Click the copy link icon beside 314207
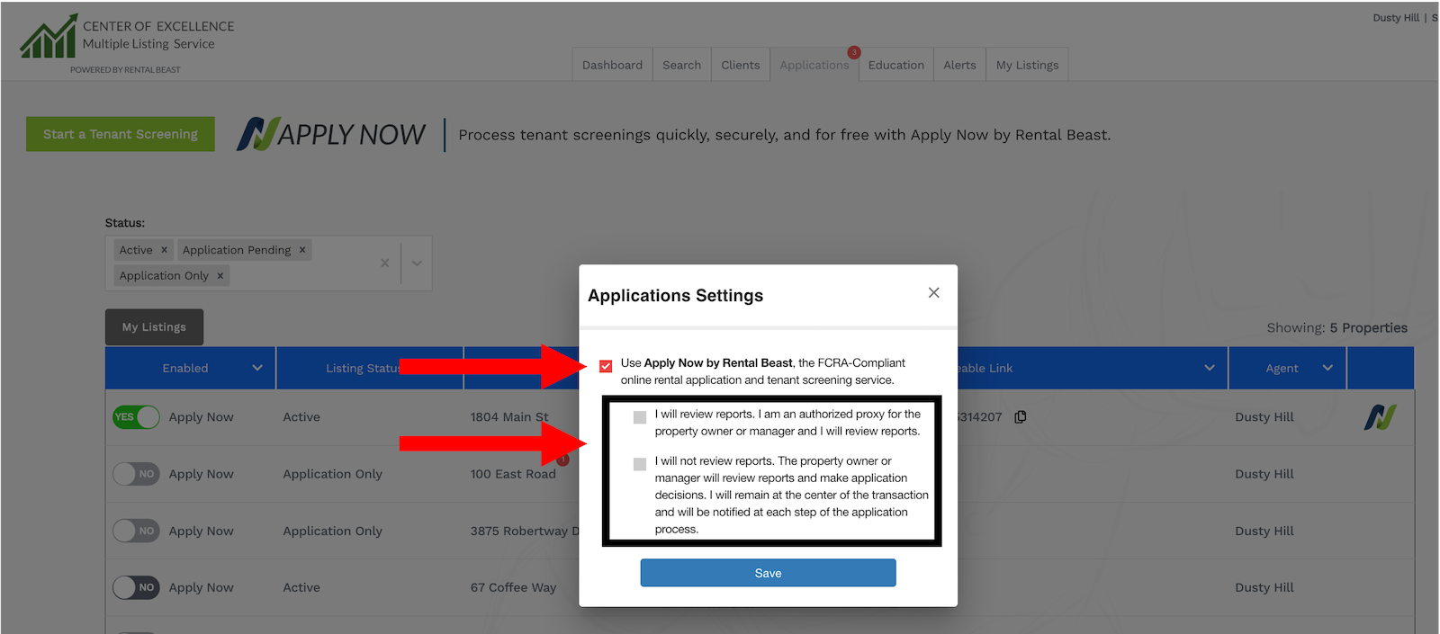 point(1020,417)
